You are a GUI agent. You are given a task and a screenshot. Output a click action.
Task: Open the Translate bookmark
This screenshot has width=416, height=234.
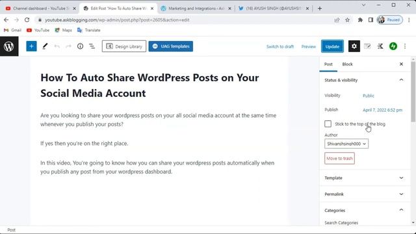pyautogui.click(x=89, y=31)
